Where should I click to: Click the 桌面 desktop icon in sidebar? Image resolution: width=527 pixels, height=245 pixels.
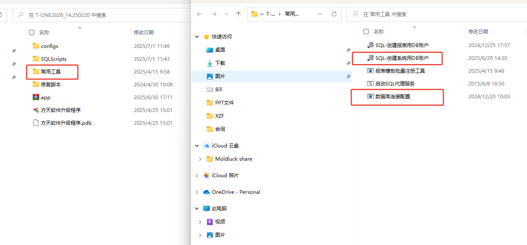[x=210, y=50]
